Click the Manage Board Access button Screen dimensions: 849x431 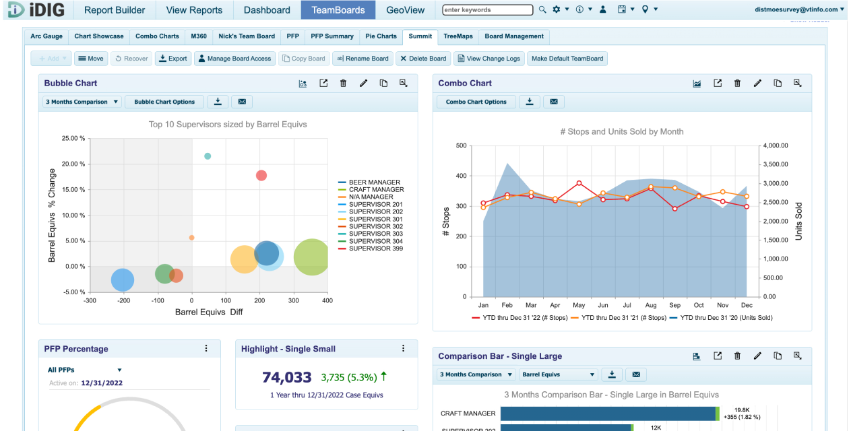(234, 59)
